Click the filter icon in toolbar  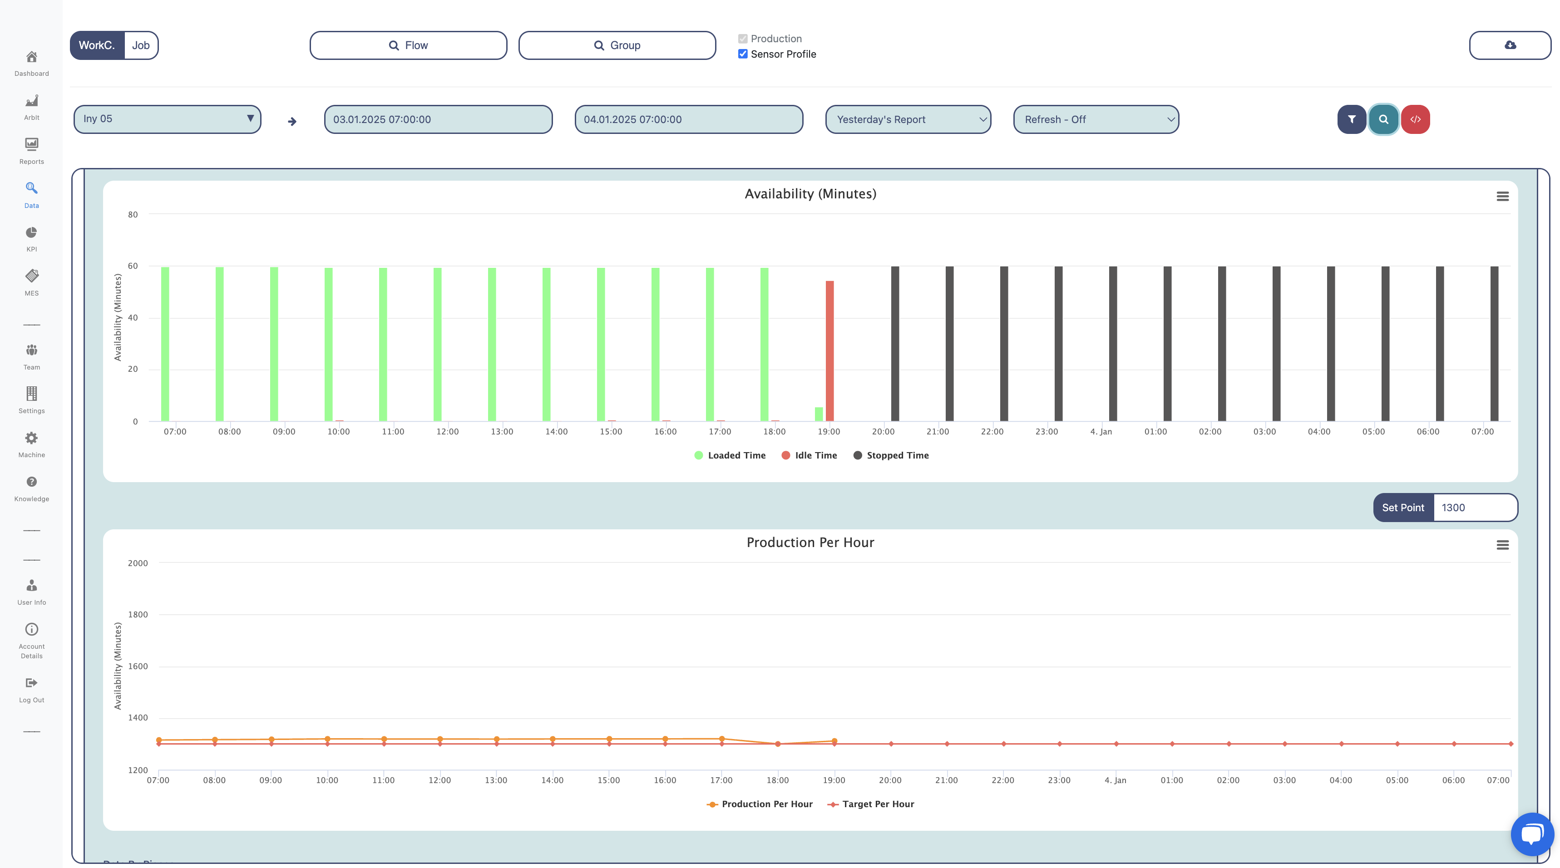click(x=1352, y=118)
